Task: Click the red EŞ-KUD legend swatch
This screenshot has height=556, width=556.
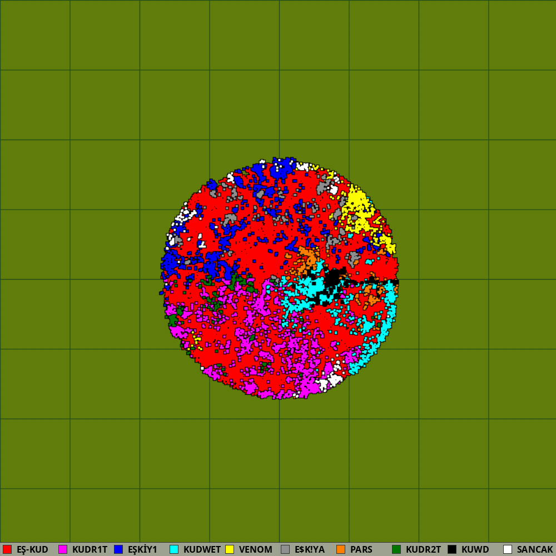Action: point(7,549)
